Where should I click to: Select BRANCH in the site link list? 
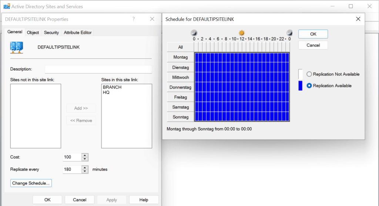(112, 87)
